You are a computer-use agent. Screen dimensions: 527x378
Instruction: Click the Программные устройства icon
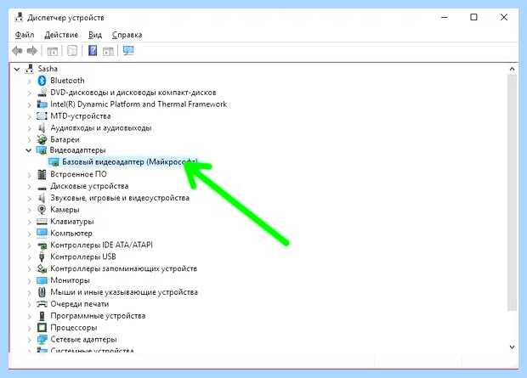click(42, 316)
